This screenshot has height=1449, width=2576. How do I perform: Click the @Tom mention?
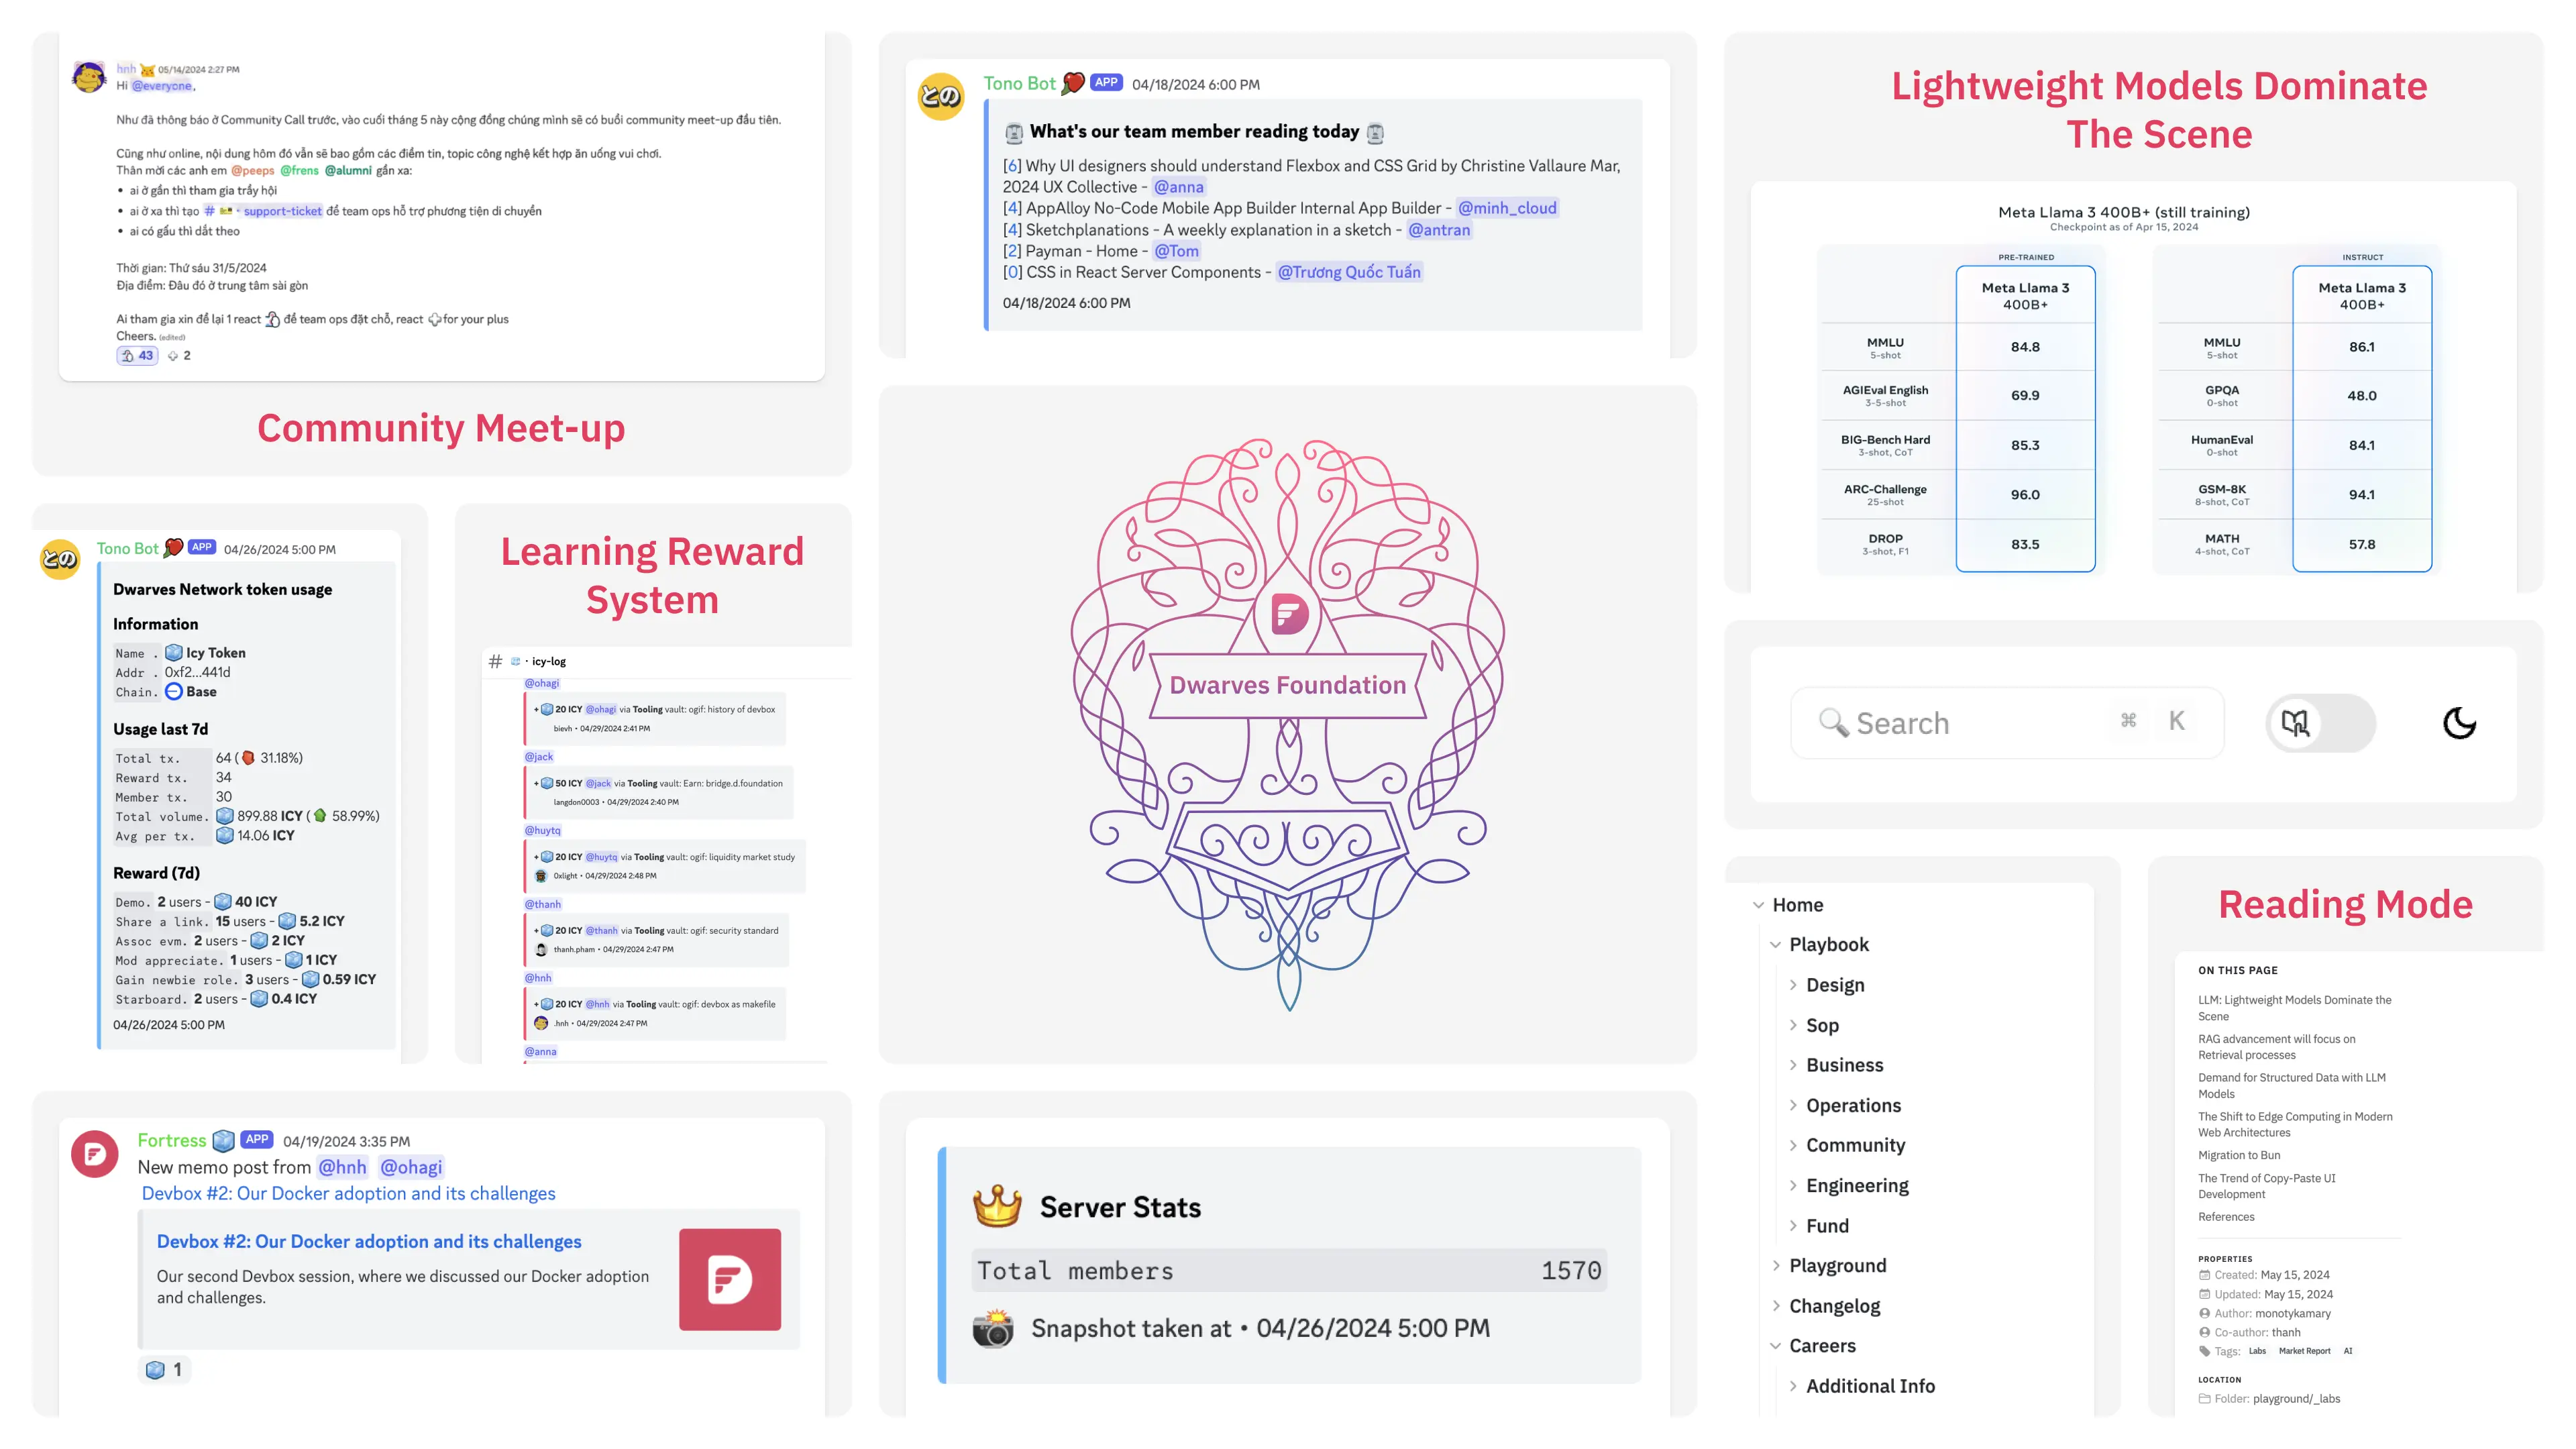pos(1176,251)
